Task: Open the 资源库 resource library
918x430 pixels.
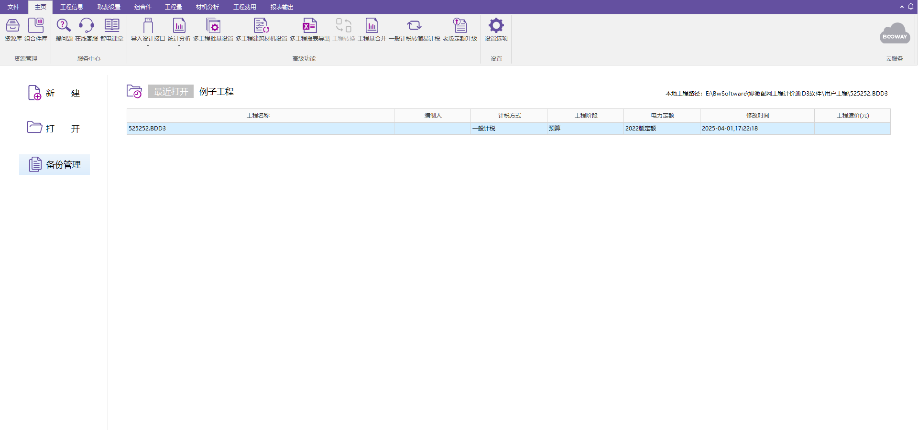Action: (x=13, y=30)
